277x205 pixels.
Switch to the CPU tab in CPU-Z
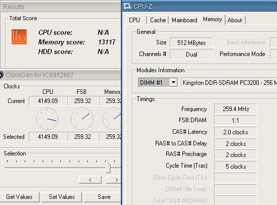pyautogui.click(x=134, y=20)
